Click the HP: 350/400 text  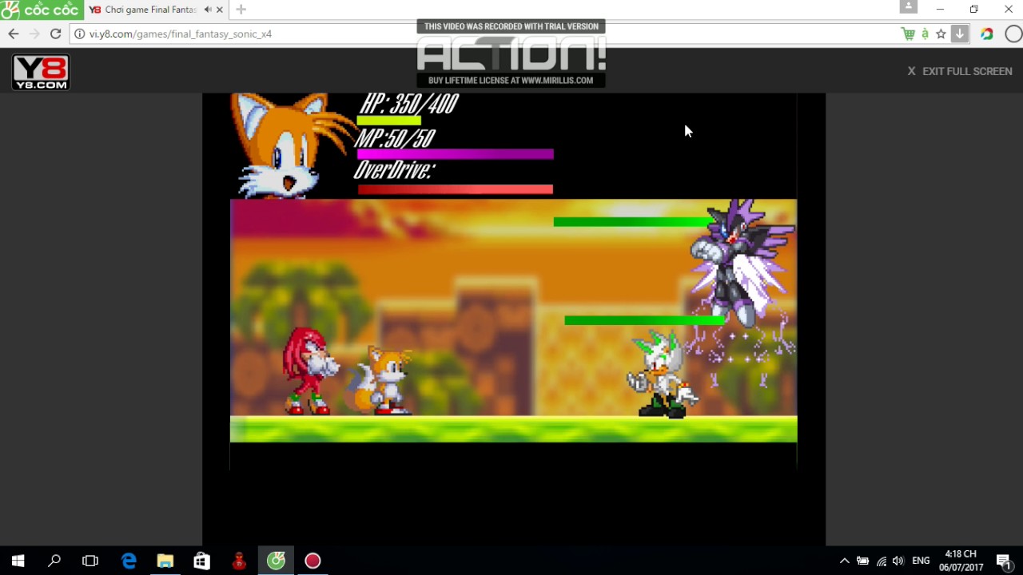pos(408,104)
